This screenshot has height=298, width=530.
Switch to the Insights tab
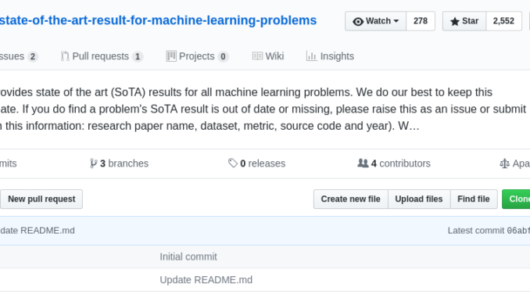[330, 56]
